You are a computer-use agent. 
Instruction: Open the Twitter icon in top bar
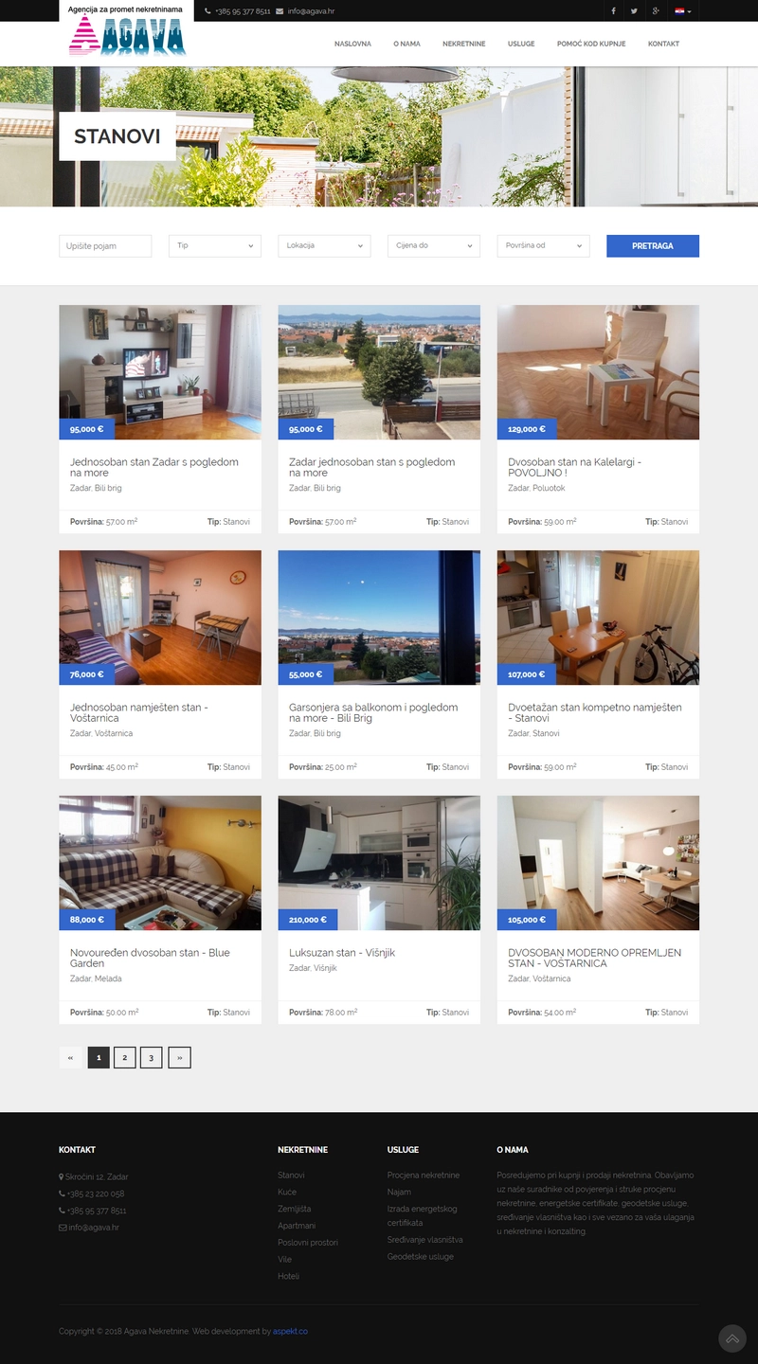click(634, 11)
